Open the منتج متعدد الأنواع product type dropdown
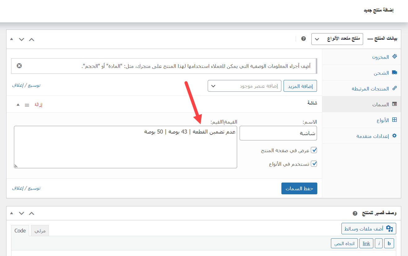Viewport: 408px width, 256px height. point(337,39)
